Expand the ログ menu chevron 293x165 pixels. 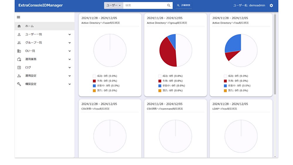pyautogui.click(x=69, y=67)
